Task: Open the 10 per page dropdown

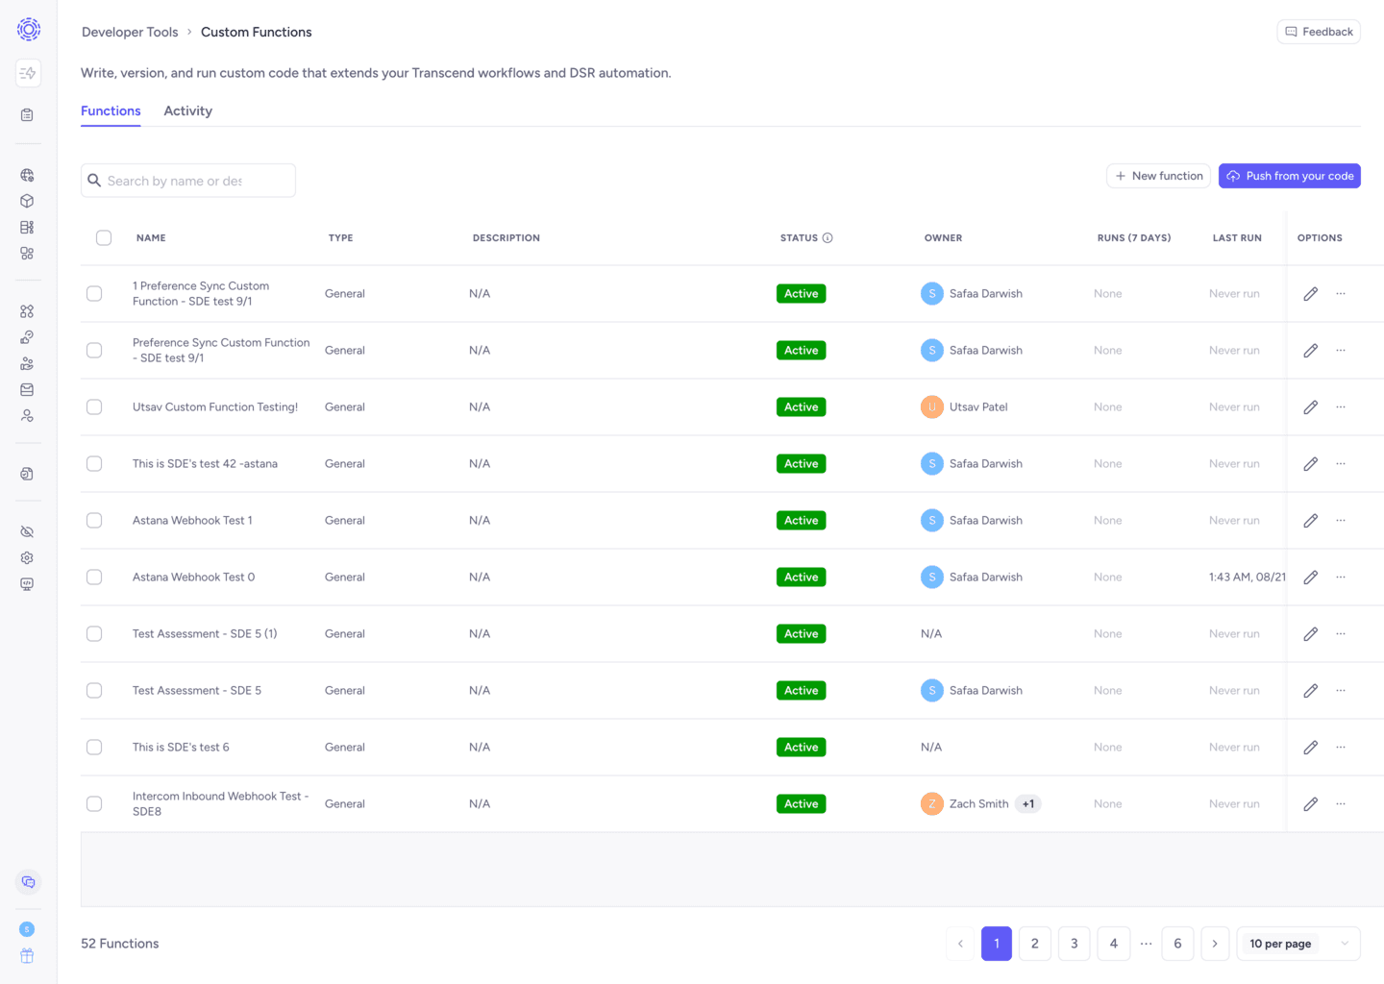Action: coord(1298,944)
